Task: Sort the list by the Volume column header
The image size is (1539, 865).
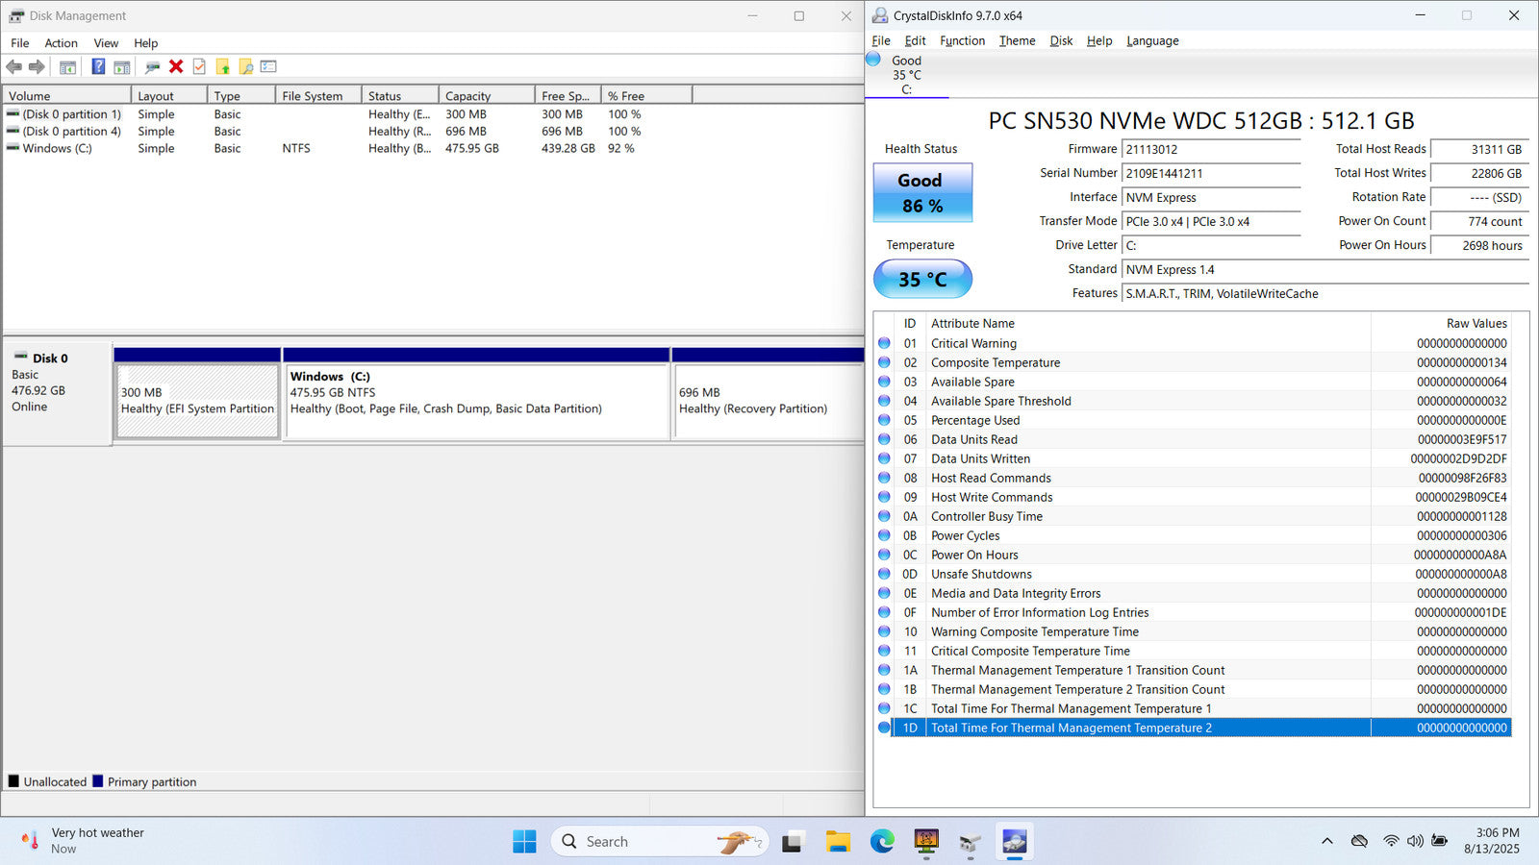Action: pyautogui.click(x=66, y=96)
